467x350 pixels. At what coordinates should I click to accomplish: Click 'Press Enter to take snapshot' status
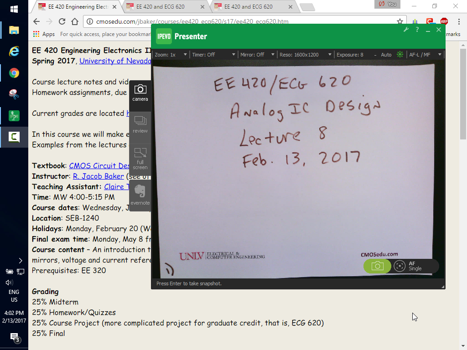[x=189, y=283]
